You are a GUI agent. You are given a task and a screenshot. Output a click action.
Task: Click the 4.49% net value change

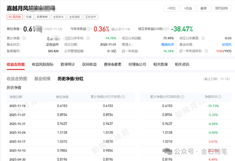pos(213,159)
